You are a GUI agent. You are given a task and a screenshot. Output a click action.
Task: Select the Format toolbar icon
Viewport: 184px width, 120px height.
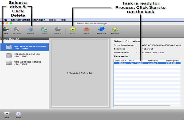[x=17, y=29]
